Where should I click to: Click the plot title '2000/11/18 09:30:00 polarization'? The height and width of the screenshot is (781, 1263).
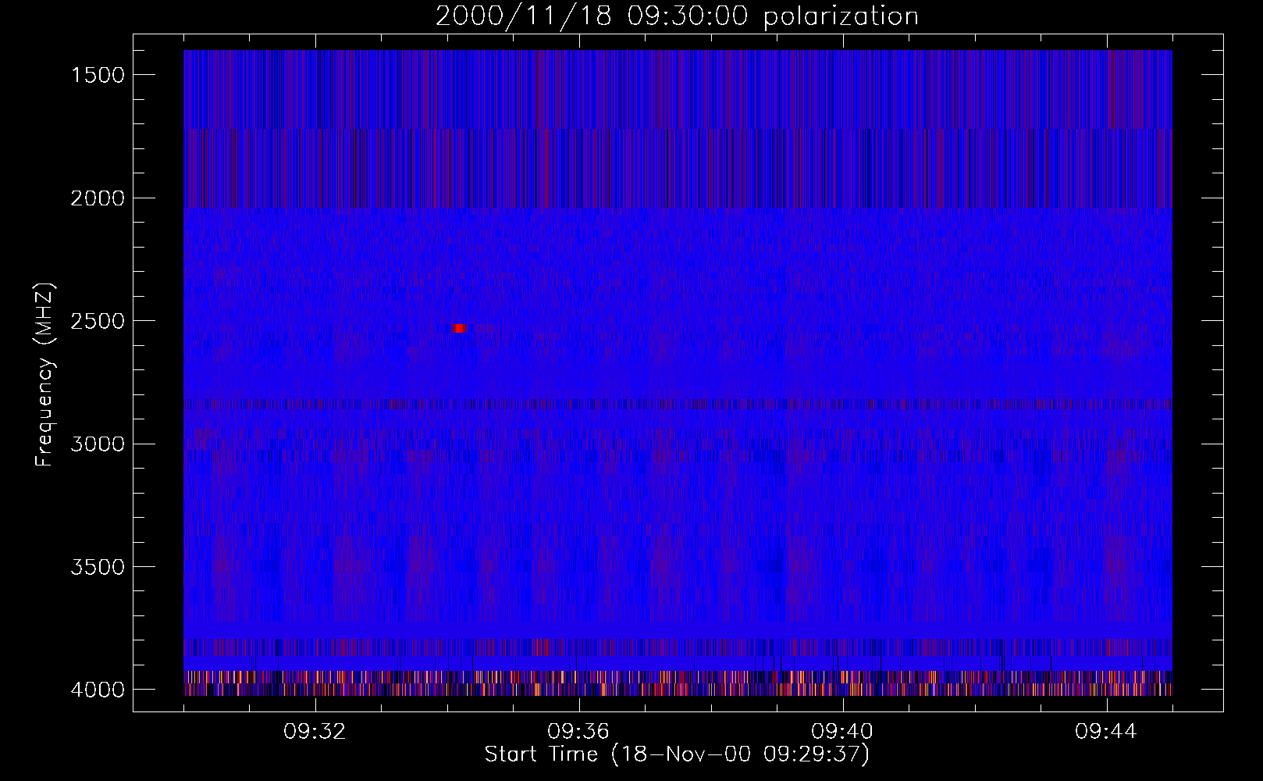point(677,16)
